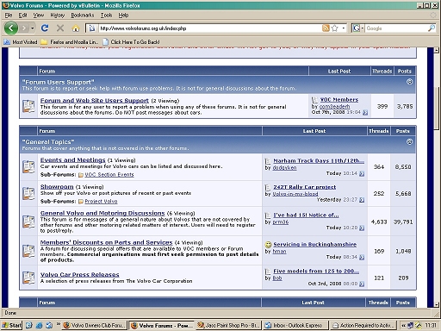The width and height of the screenshot is (441, 331).
Task: Go back with the green Back arrow
Action: click(x=11, y=28)
